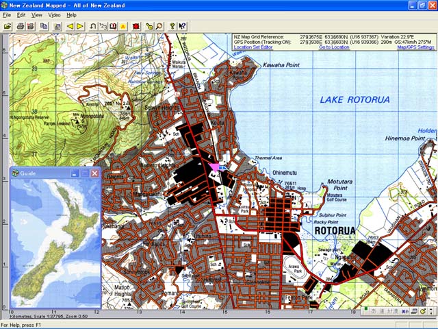Viewport: 438px width, 329px height.
Task: Click the pink GPS position arrow on map
Action: 214,167
